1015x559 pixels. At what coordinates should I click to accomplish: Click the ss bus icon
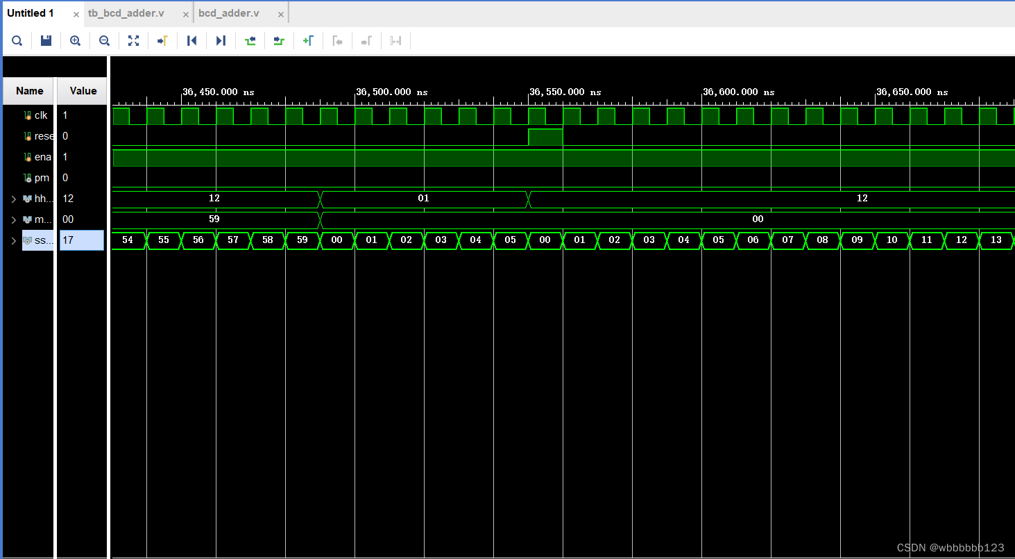coord(28,240)
